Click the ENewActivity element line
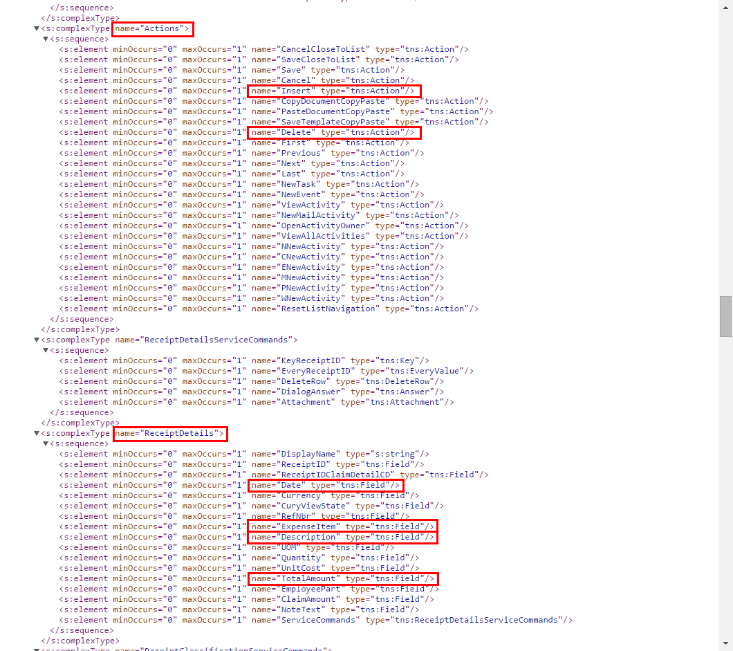Viewport: 733px width, 651px height. (x=252, y=267)
